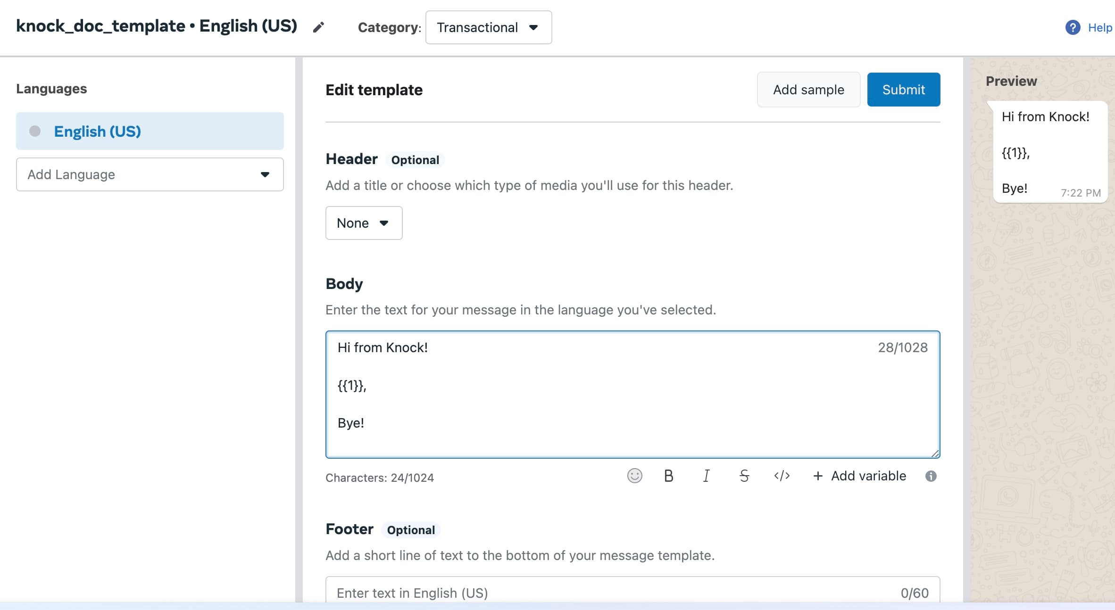
Task: Submit the template
Action: [903, 89]
